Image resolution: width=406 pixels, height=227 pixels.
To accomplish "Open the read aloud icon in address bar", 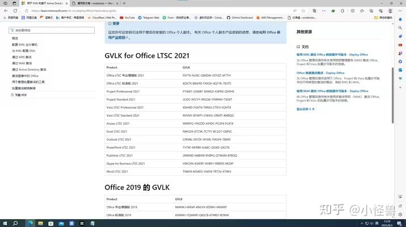I will tap(295, 11).
